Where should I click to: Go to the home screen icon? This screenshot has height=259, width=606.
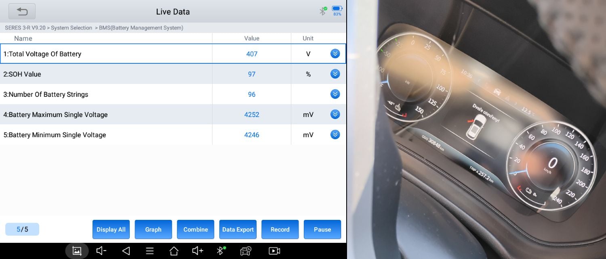coord(174,251)
